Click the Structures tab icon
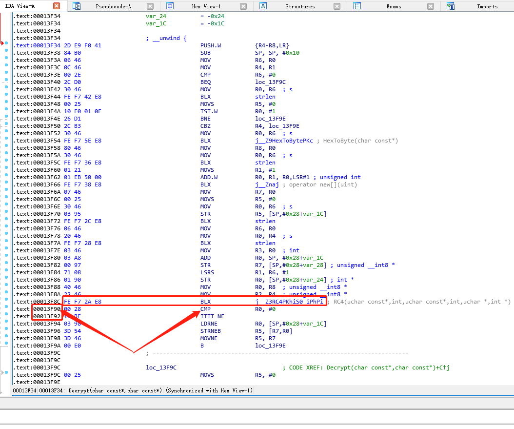This screenshot has width=514, height=429. (x=263, y=6)
